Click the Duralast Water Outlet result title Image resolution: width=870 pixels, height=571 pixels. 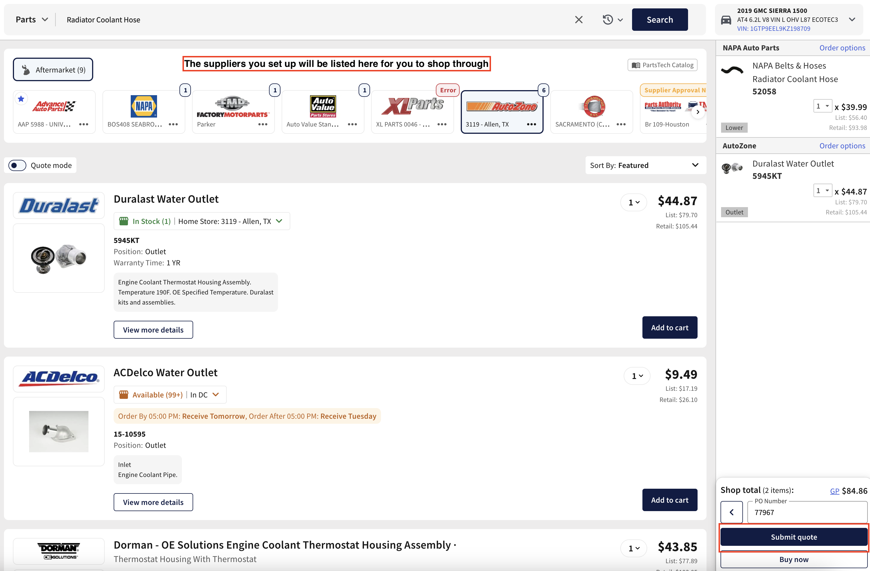click(x=166, y=199)
